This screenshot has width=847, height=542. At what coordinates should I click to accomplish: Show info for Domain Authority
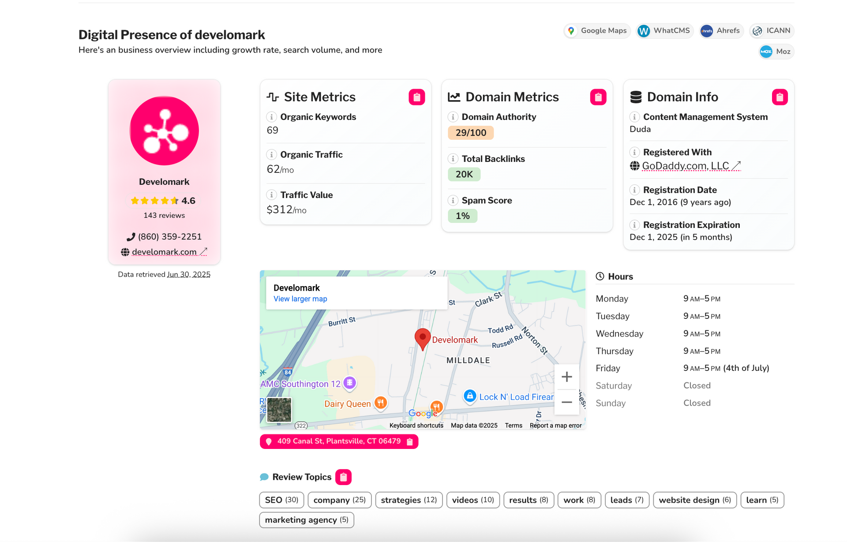[453, 117]
